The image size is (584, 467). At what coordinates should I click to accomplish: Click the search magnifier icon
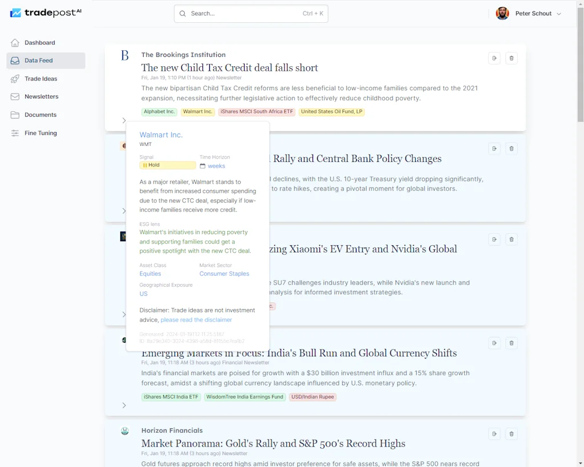click(x=182, y=13)
